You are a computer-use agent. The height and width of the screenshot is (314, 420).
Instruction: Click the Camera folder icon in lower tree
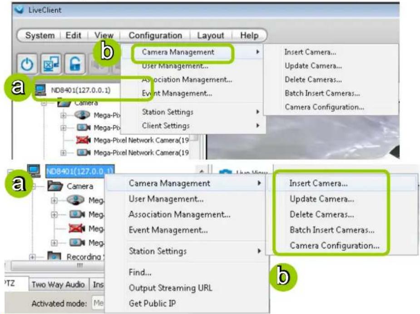tap(55, 186)
